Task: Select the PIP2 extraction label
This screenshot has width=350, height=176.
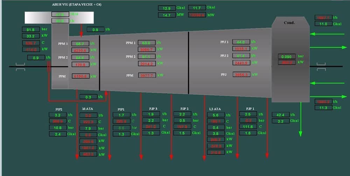Action: point(59,110)
